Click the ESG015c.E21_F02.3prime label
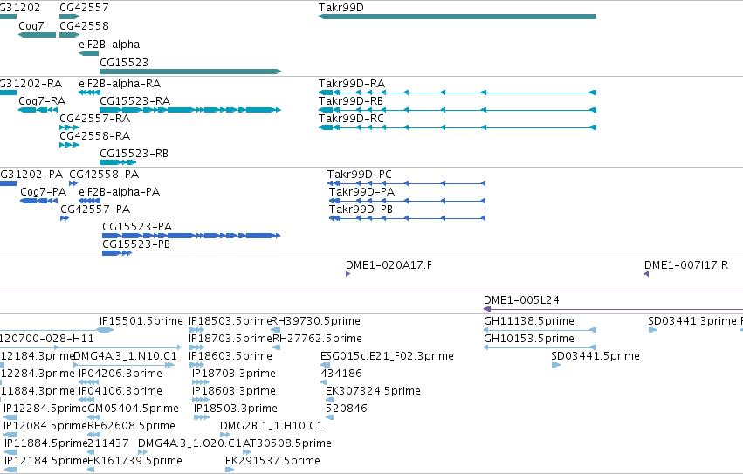Image resolution: width=743 pixels, height=474 pixels. [x=387, y=356]
